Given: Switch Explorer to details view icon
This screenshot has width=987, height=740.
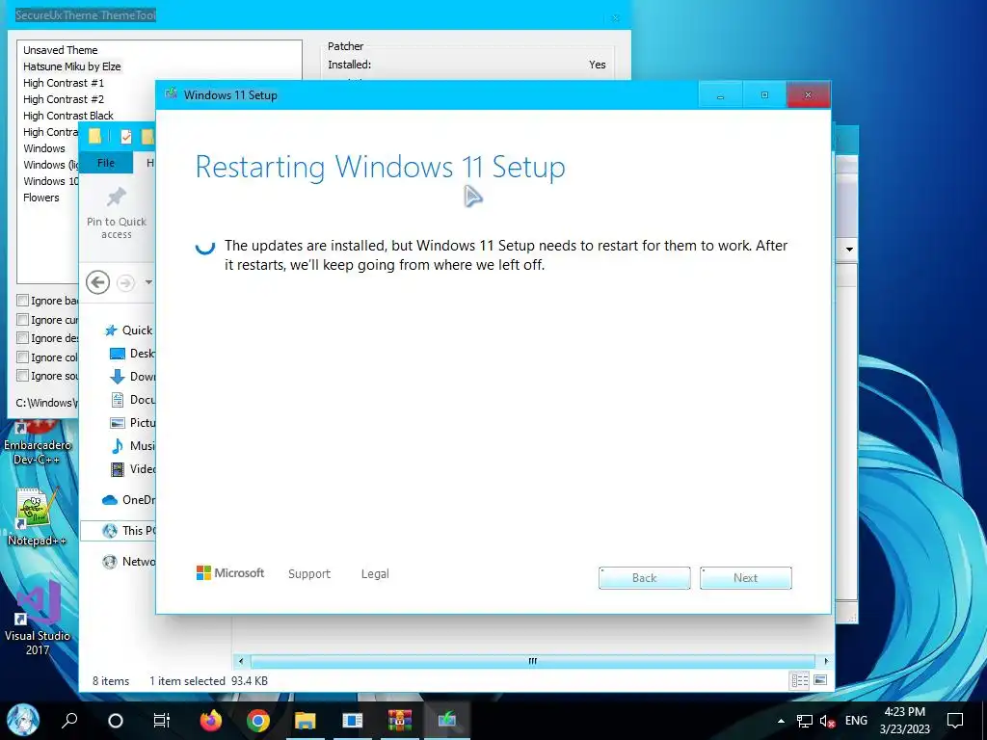Looking at the screenshot, I should tap(799, 680).
